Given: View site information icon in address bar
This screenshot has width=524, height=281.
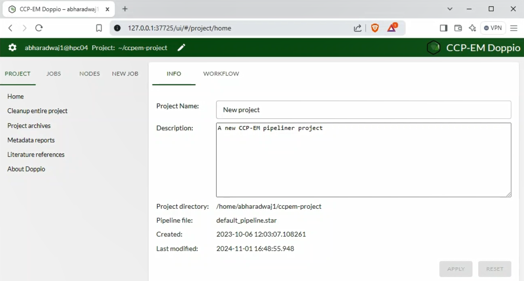Looking at the screenshot, I should point(117,28).
